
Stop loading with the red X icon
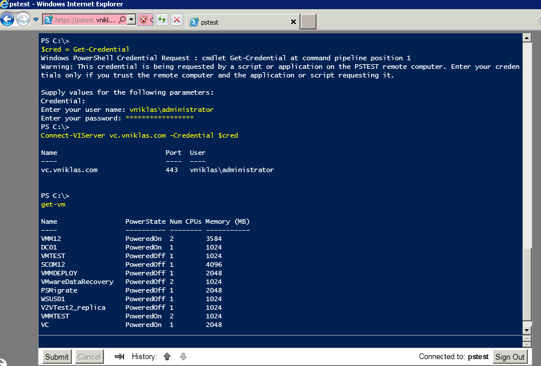coord(177,20)
